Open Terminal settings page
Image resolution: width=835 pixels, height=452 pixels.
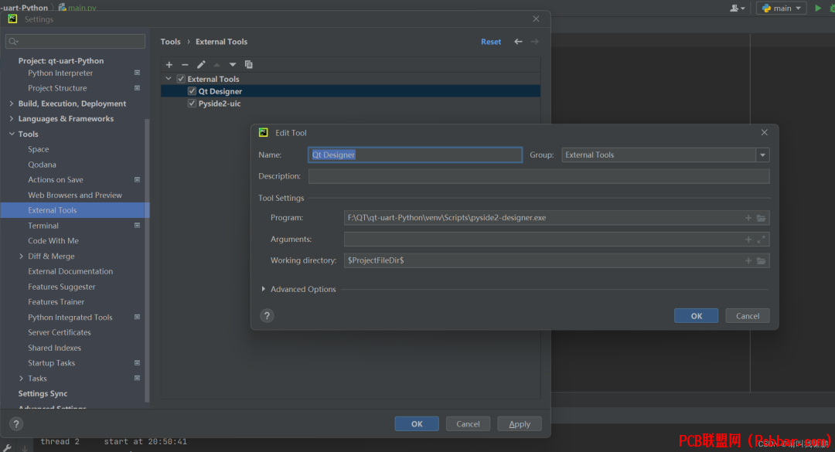click(x=43, y=225)
